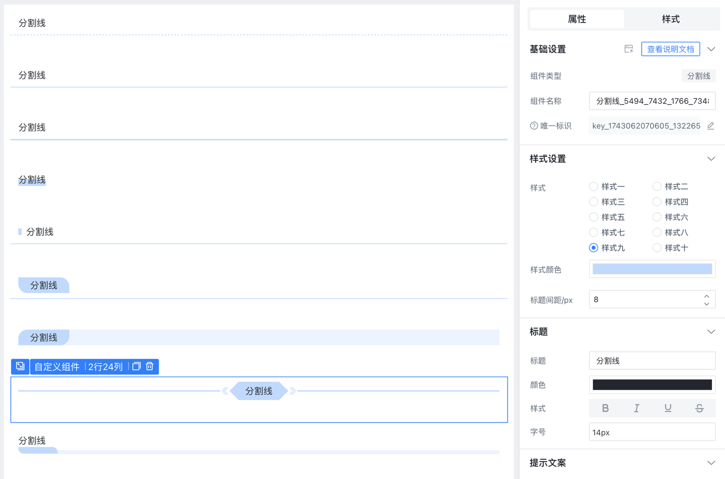Select the 样式一 radio option
Image resolution: width=725 pixels, height=479 pixels.
[x=594, y=187]
